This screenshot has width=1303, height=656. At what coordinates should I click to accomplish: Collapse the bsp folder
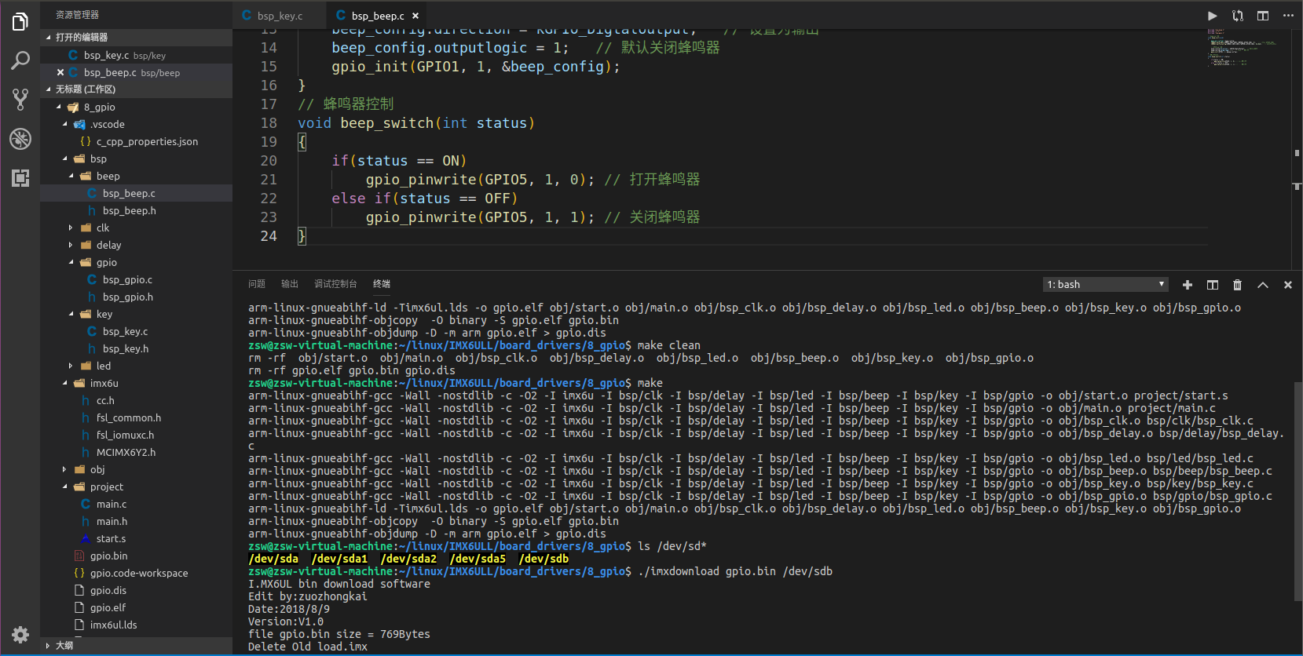64,159
